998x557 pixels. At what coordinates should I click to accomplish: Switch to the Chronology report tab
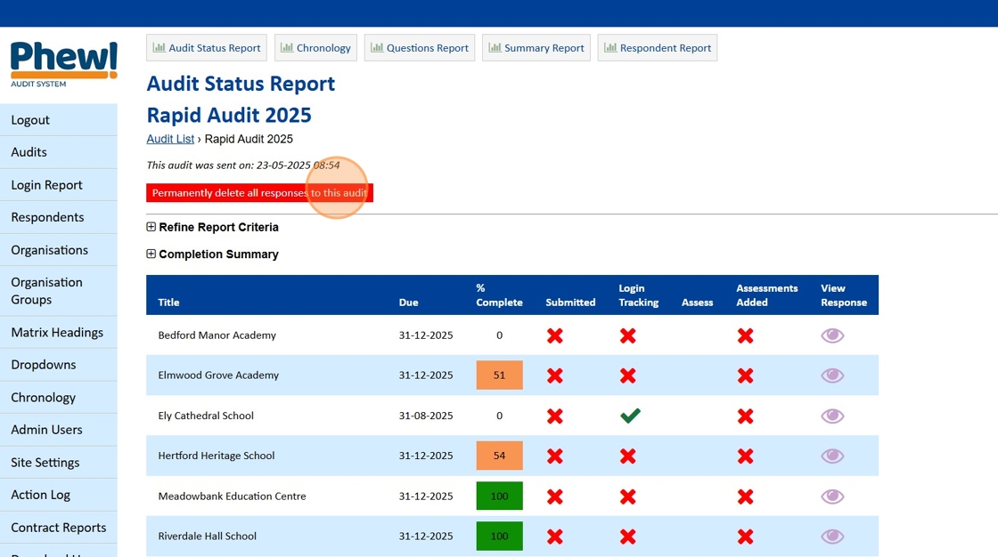[315, 48]
